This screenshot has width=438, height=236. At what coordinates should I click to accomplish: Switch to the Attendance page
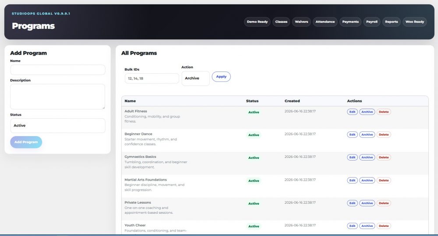point(325,22)
